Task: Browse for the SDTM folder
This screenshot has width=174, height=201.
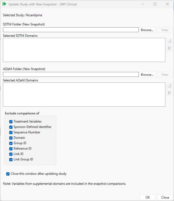Action: pyautogui.click(x=147, y=30)
